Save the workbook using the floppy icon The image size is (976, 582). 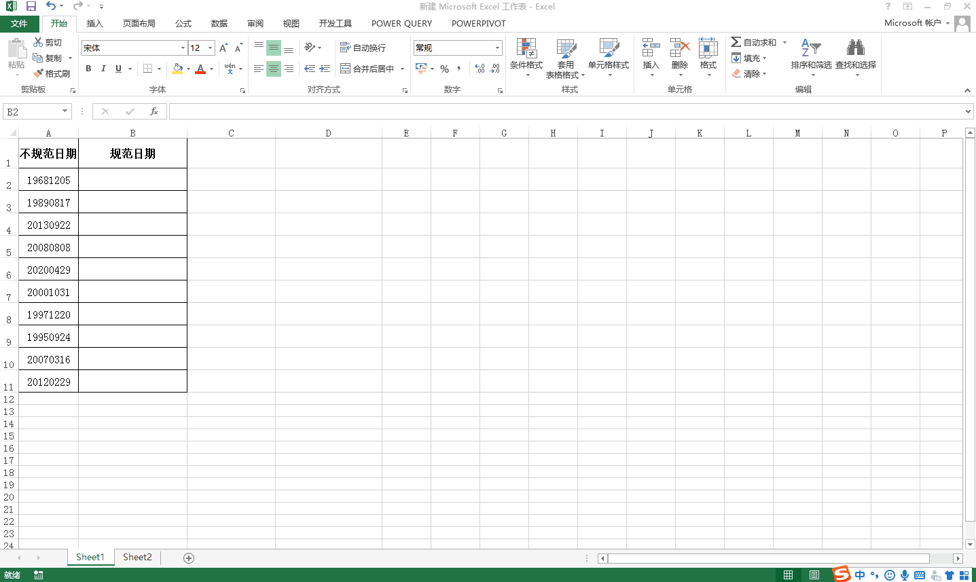coord(31,7)
